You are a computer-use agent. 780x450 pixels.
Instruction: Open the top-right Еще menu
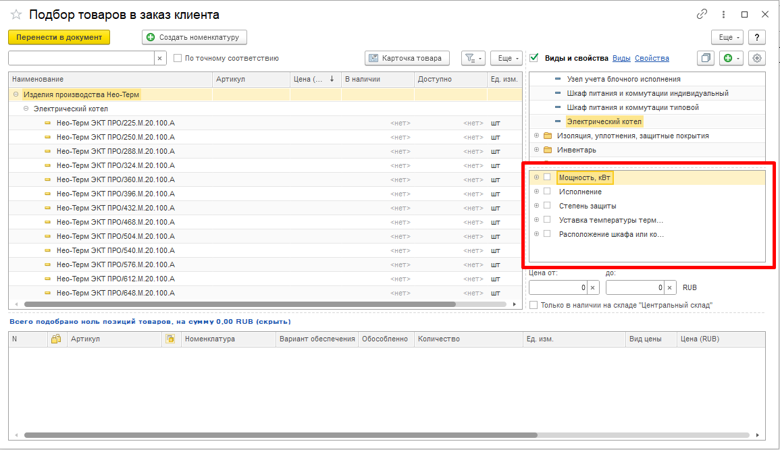point(727,37)
